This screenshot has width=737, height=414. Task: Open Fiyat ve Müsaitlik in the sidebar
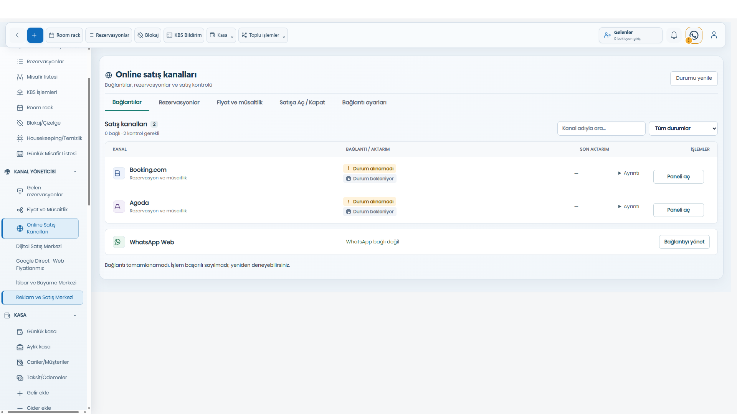[x=47, y=210]
